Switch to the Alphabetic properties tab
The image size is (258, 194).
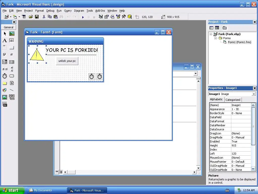click(216, 99)
